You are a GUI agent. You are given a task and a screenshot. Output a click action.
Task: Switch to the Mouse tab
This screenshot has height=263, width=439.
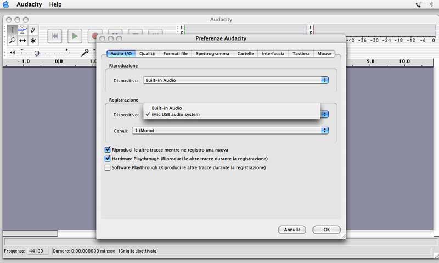(x=324, y=53)
